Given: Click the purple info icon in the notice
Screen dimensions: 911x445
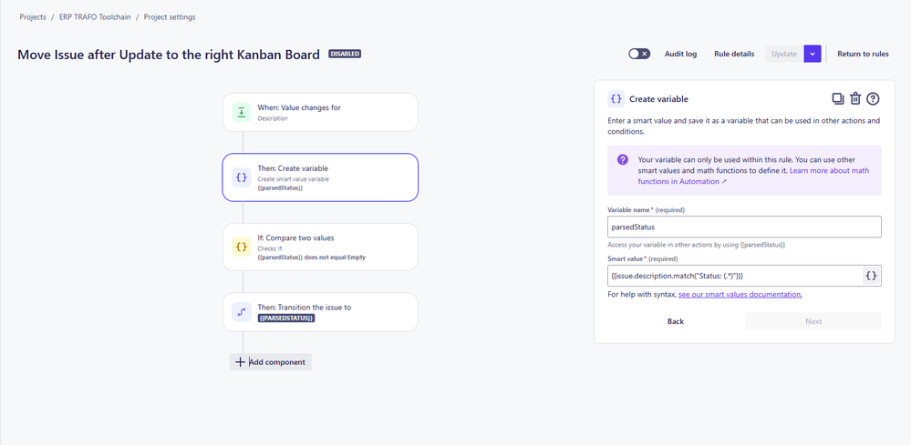Looking at the screenshot, I should click(622, 159).
